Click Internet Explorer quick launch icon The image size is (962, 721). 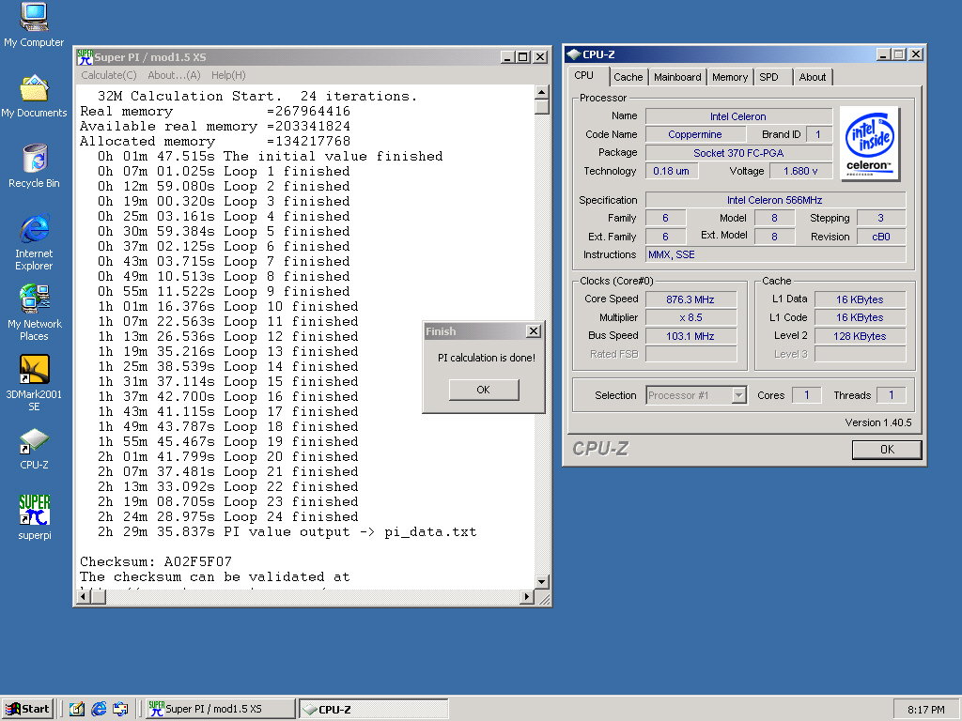(98, 709)
